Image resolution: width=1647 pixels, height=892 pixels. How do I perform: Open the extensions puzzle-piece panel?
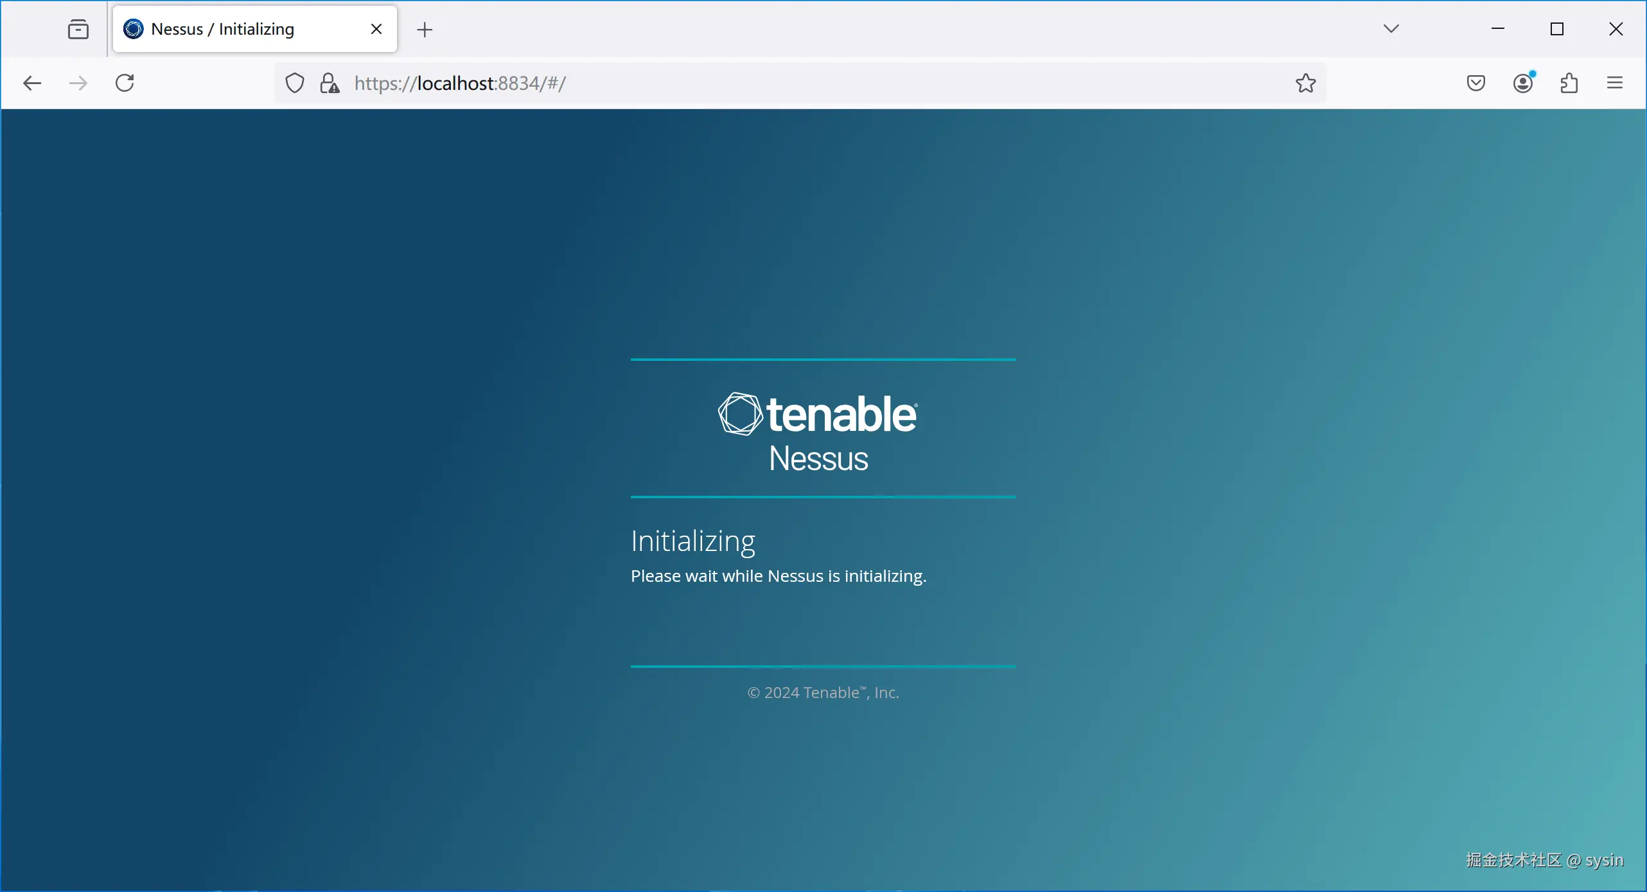(x=1569, y=82)
